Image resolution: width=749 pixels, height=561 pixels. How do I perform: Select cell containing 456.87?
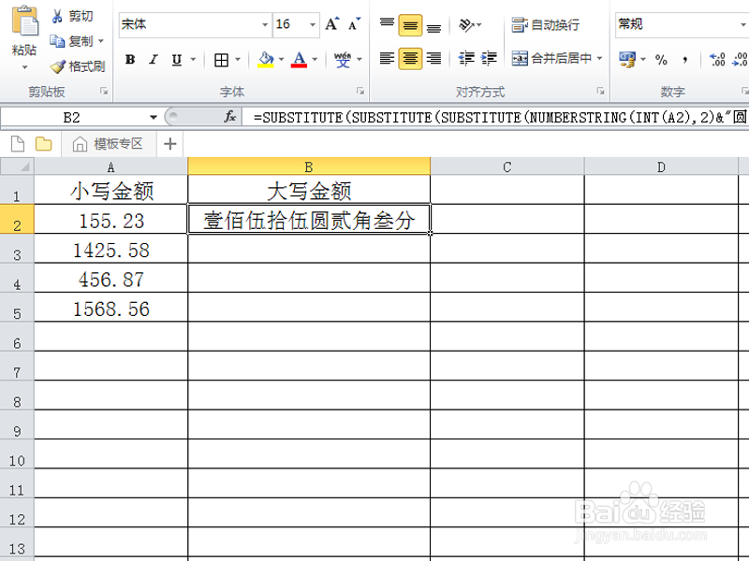110,278
